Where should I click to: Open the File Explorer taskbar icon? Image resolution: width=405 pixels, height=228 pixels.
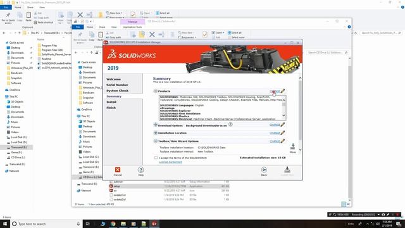[123, 224]
